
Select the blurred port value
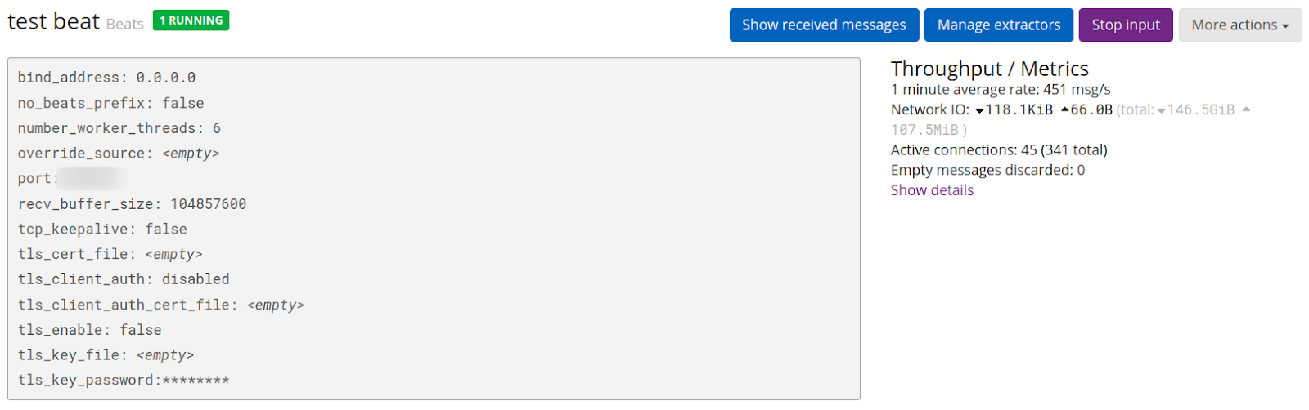92,178
